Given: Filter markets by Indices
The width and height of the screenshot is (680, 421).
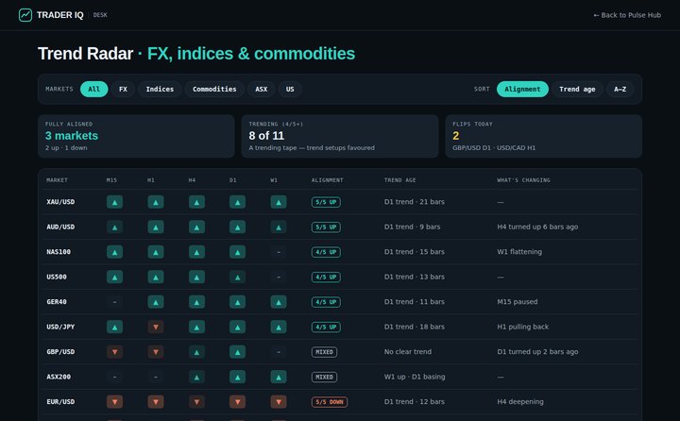Looking at the screenshot, I should tap(160, 90).
